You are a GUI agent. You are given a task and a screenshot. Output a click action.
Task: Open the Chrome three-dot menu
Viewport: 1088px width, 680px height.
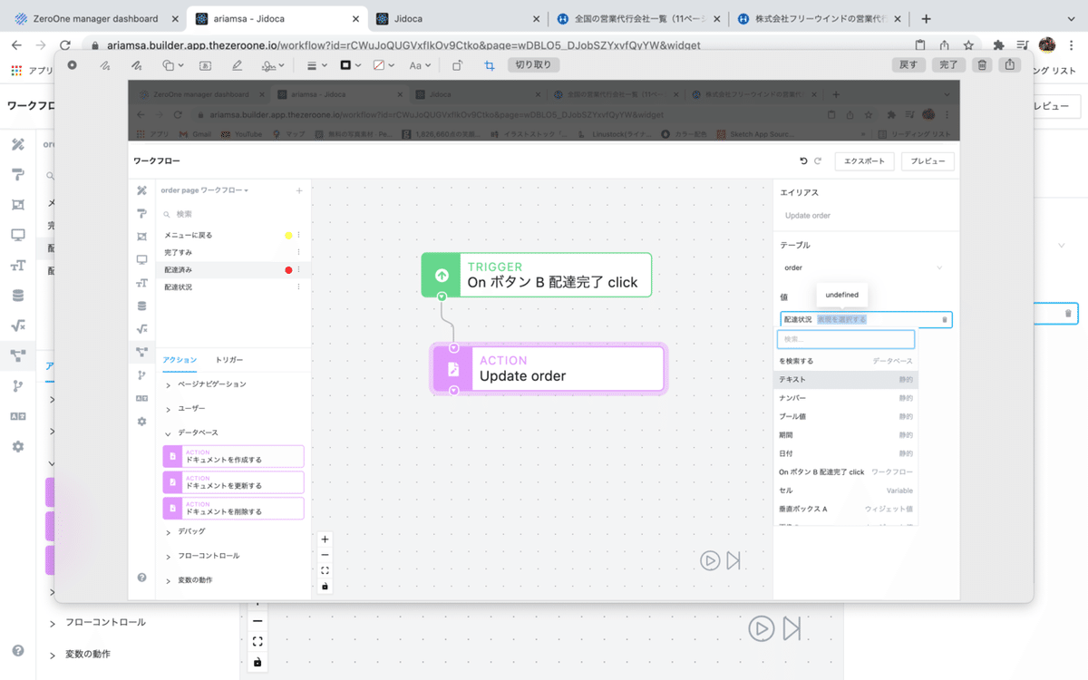tap(1072, 44)
